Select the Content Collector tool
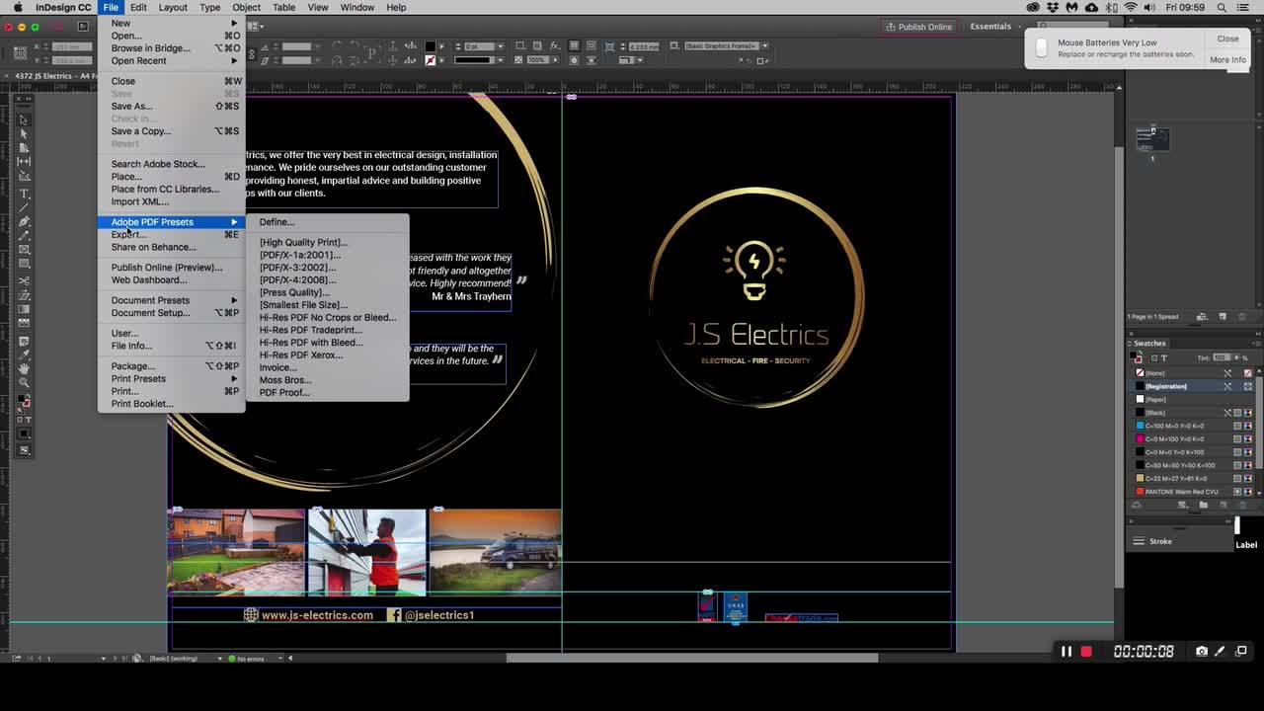This screenshot has width=1264, height=711. 25,177
